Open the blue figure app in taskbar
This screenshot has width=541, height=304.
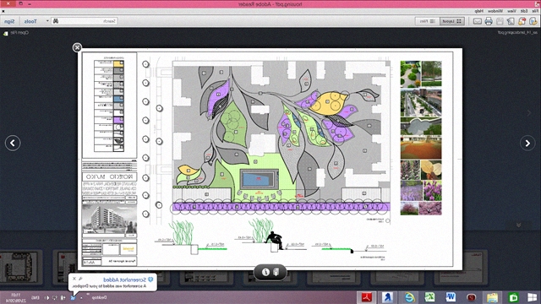click(x=387, y=297)
